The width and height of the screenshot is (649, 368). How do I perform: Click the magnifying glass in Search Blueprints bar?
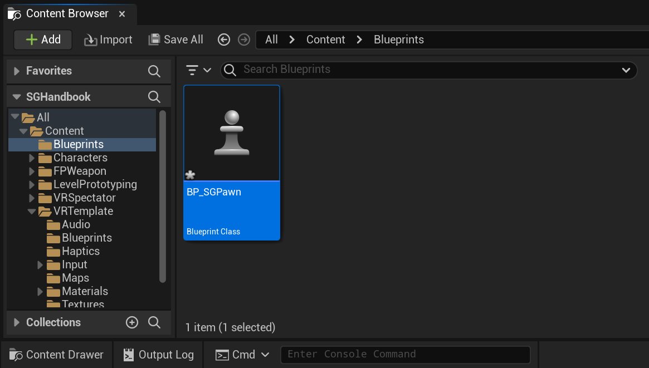230,70
